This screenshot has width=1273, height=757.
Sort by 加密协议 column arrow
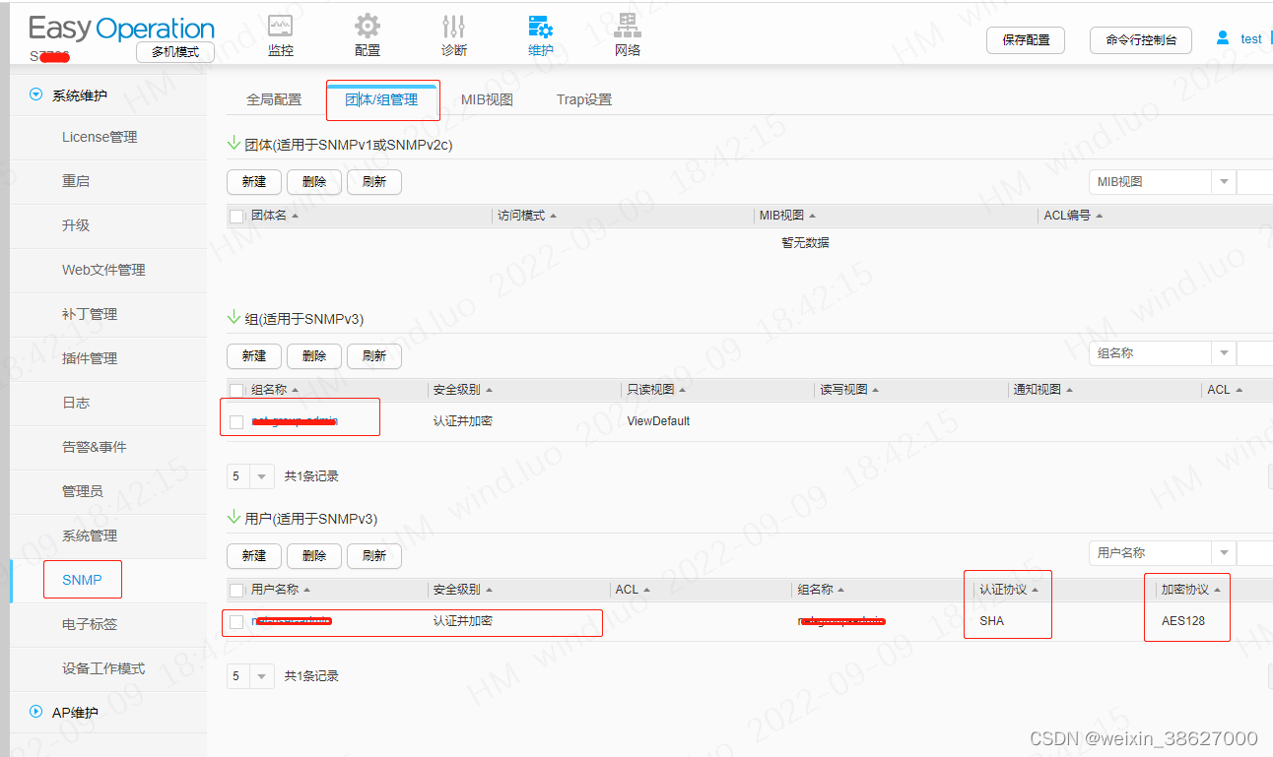coord(1217,590)
